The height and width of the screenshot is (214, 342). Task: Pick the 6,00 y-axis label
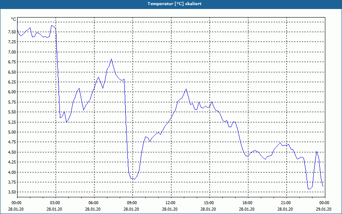pos(12,92)
